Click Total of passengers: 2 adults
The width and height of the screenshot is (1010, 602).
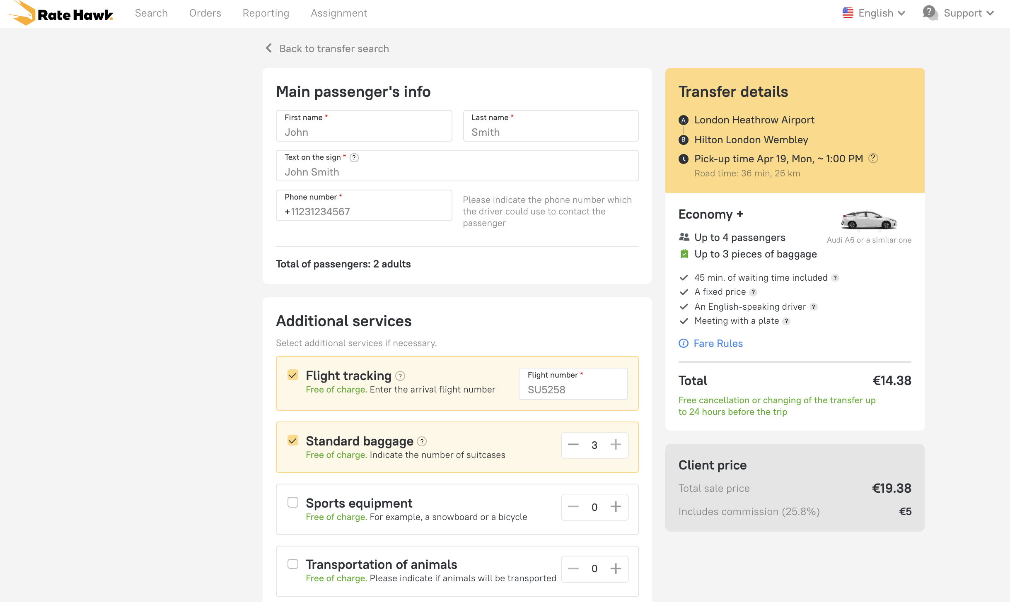(343, 264)
